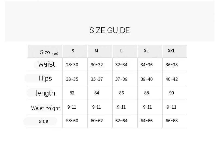Click waist value 28~30 for size S
The height and width of the screenshot is (143, 215).
[72, 65]
